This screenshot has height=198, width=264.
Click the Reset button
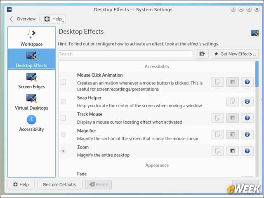coord(98,184)
